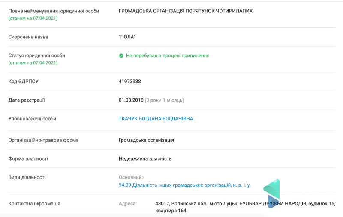Click the green date note under "Повне найменування"
The height and width of the screenshot is (217, 343).
(33, 18)
